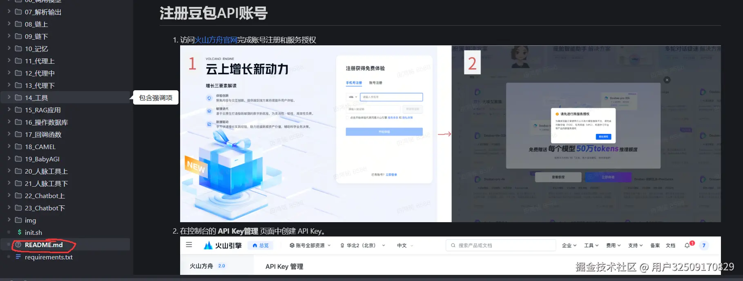Click the folder icon of 12_代理中

coord(18,73)
